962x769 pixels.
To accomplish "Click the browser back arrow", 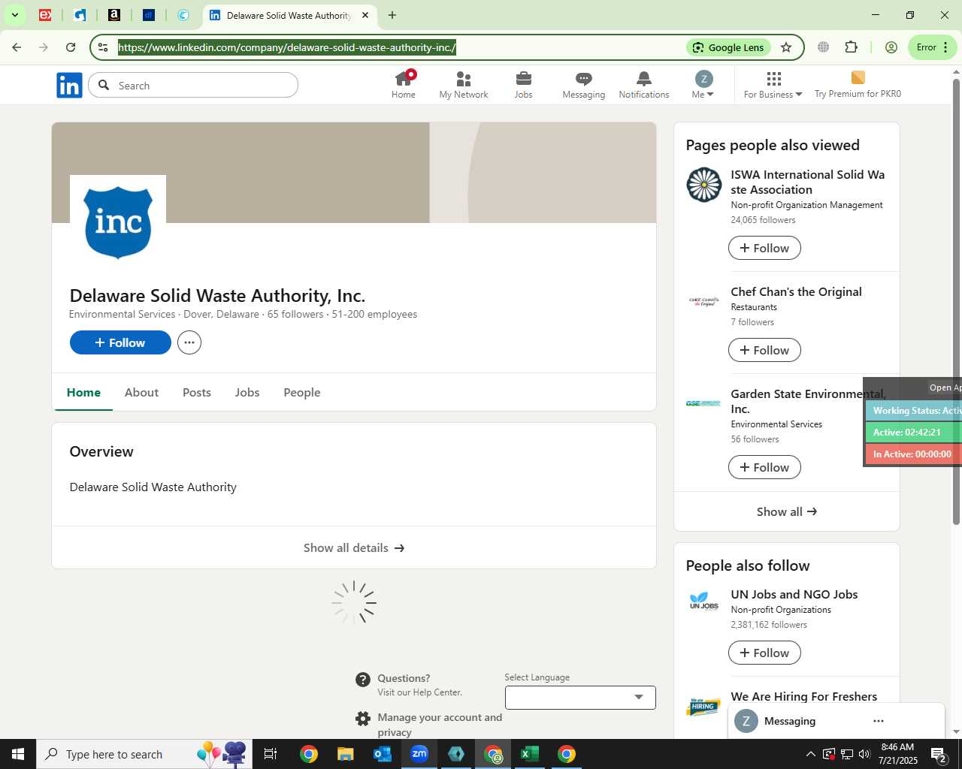I will (x=17, y=47).
